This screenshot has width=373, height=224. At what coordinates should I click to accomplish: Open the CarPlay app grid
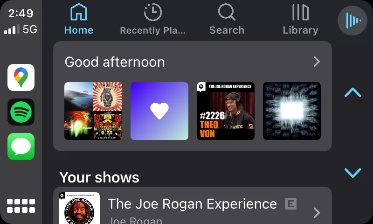point(21,206)
